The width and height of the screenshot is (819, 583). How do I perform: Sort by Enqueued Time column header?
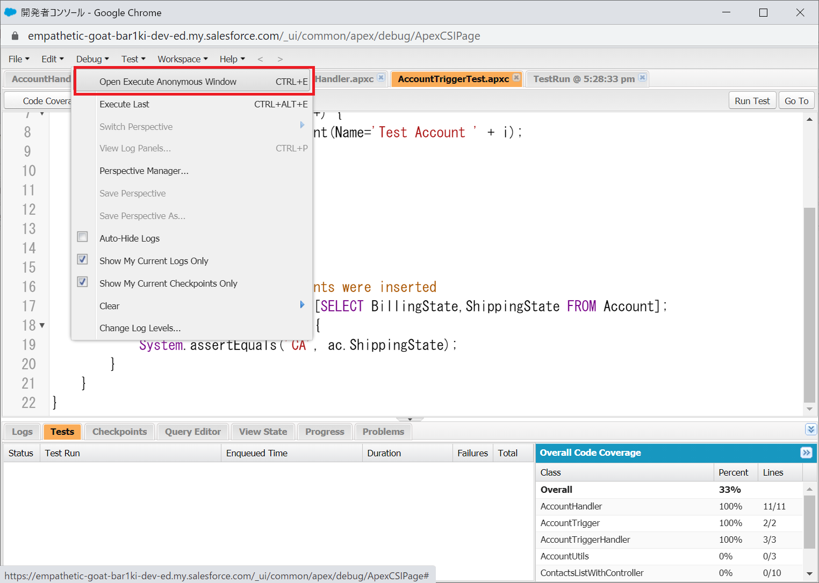tap(292, 453)
